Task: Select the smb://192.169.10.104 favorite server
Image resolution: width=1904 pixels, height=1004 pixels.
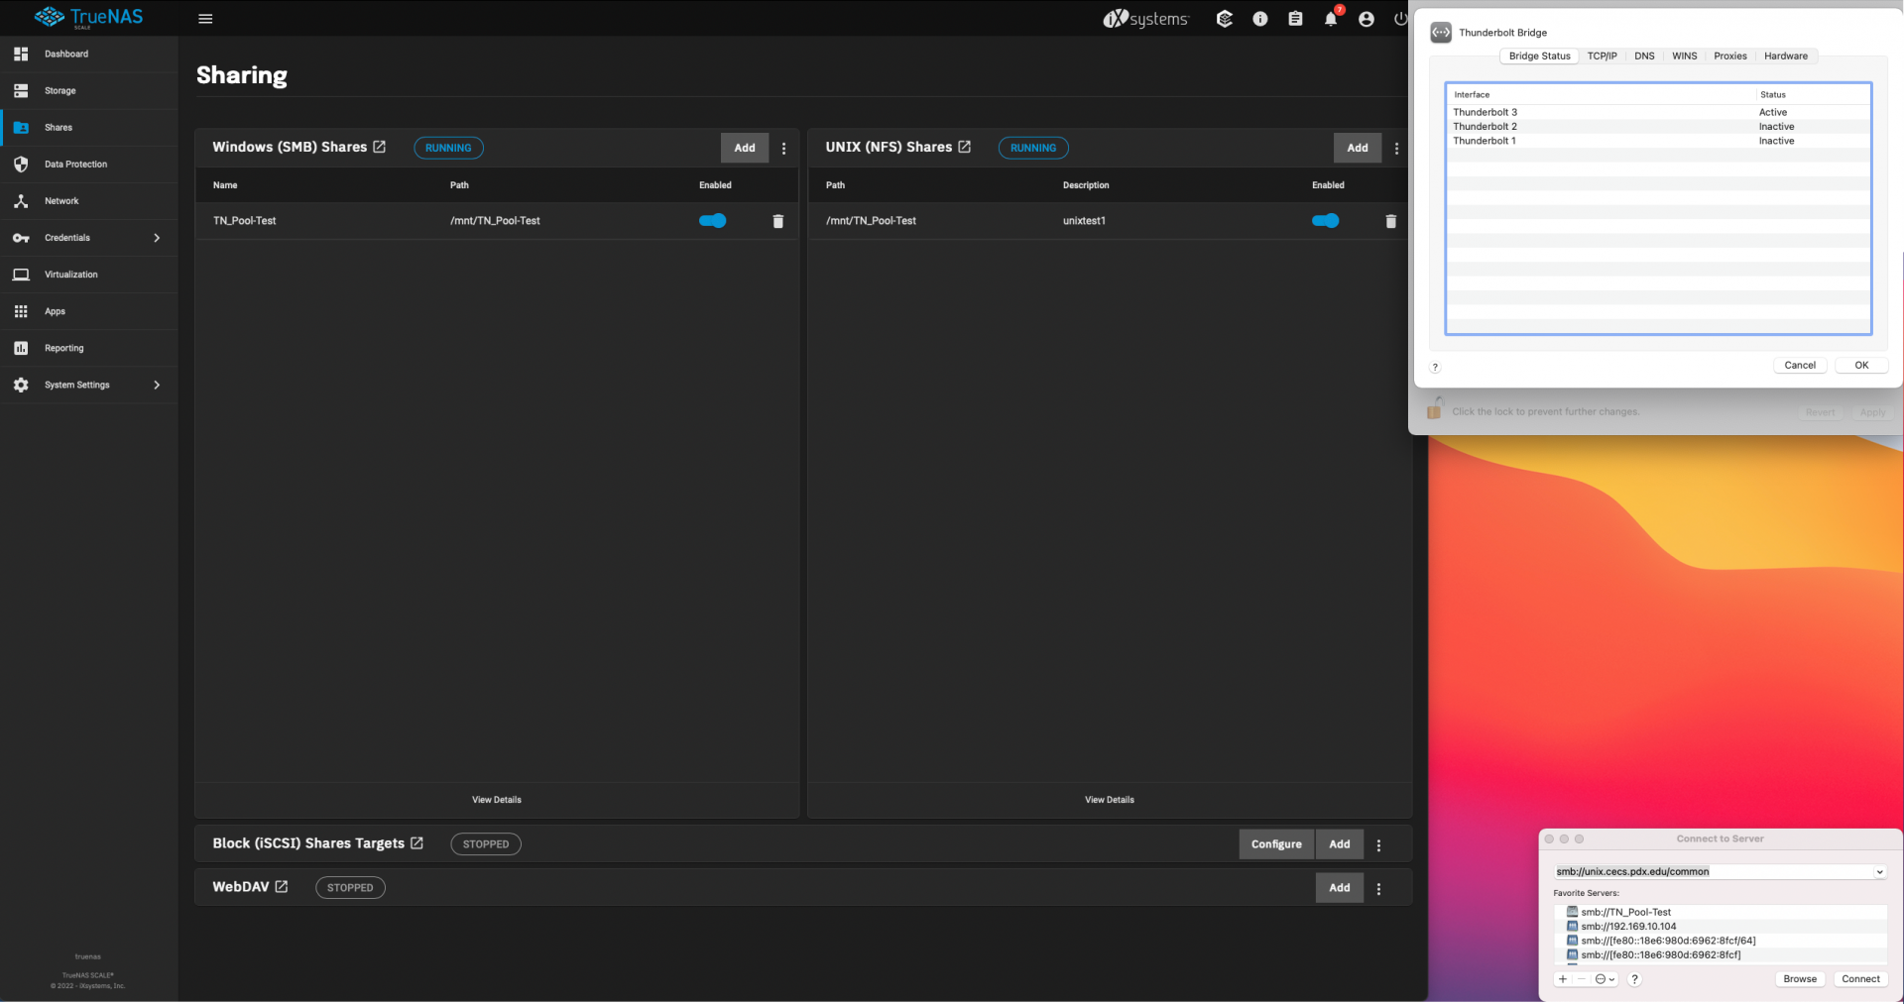Action: (1628, 927)
